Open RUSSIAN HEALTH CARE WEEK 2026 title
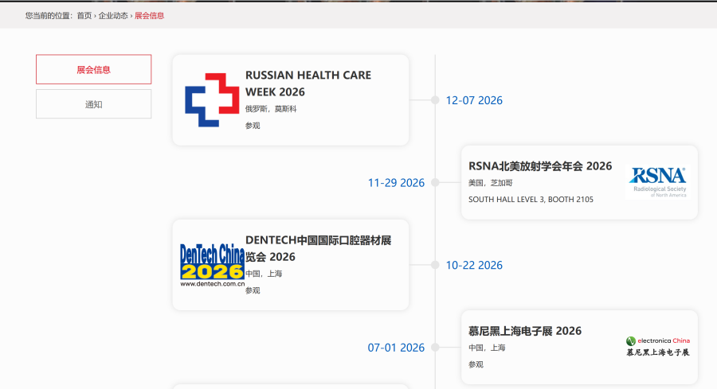717x389 pixels. (x=308, y=83)
